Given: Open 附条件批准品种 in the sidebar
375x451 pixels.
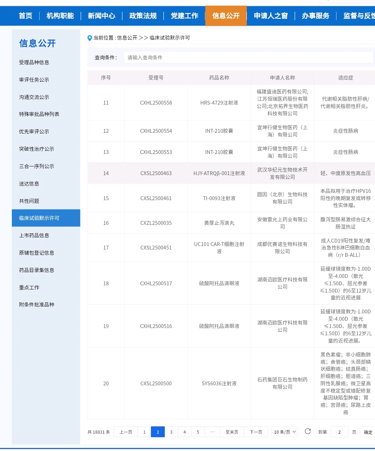Looking at the screenshot, I should click(36, 305).
